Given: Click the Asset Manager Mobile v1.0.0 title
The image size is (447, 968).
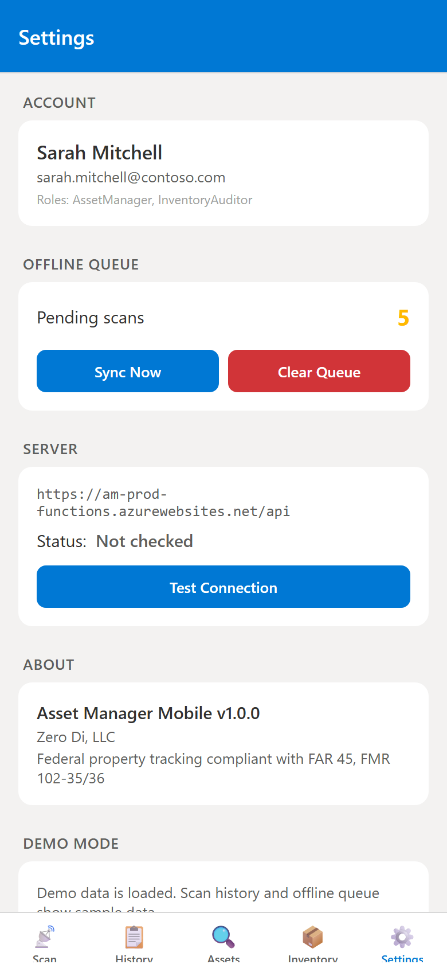Looking at the screenshot, I should [148, 713].
